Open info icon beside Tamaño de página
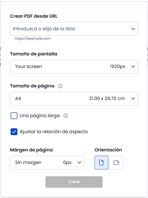 (60, 86)
